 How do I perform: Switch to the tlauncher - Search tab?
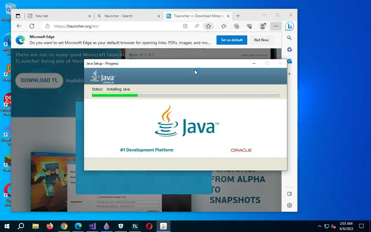pos(129,16)
